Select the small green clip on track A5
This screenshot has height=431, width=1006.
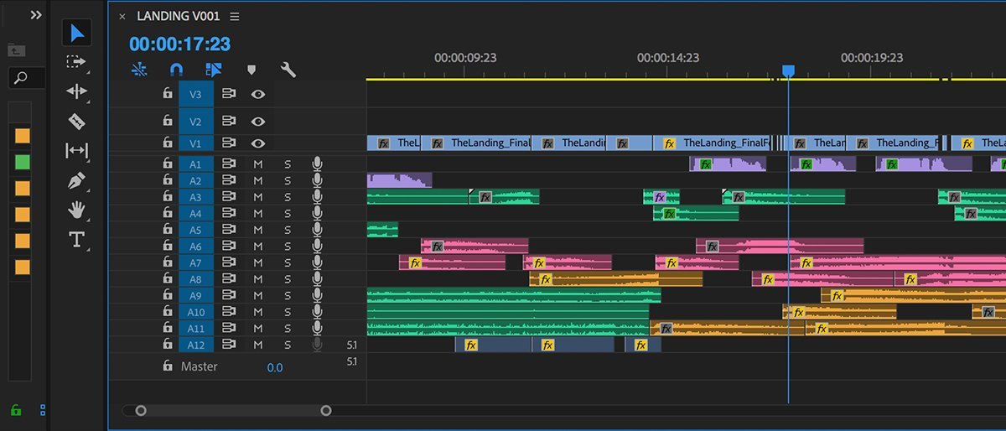tap(382, 230)
